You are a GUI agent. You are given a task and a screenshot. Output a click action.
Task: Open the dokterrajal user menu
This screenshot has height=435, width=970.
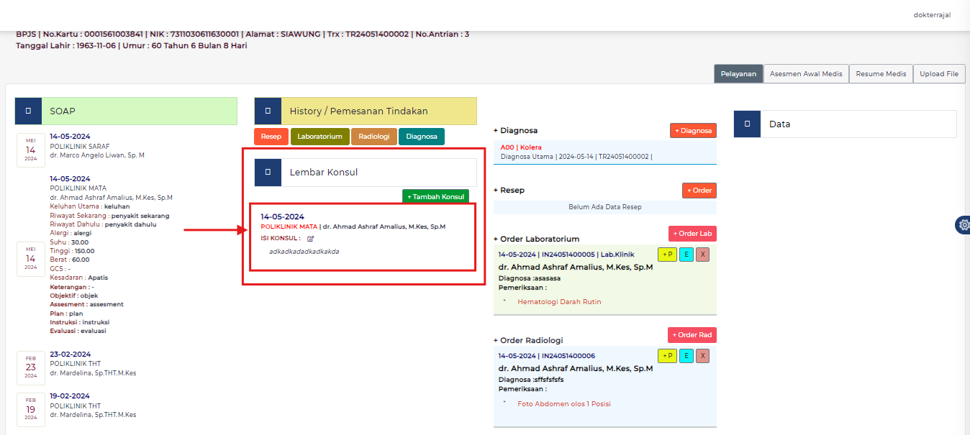pos(931,14)
